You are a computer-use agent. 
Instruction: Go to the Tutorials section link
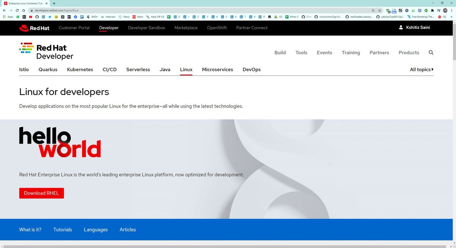[x=62, y=230]
